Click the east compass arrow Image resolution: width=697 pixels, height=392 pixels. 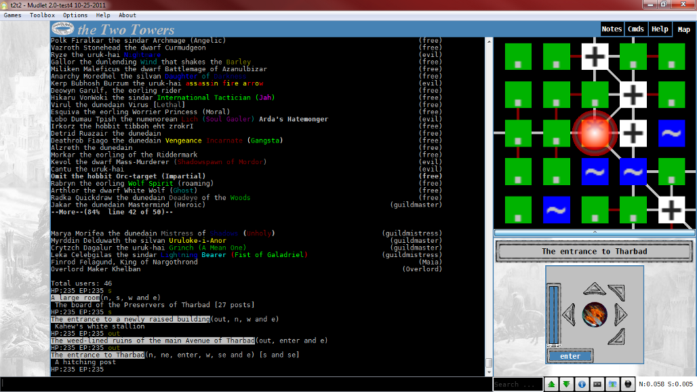pyautogui.click(x=620, y=314)
